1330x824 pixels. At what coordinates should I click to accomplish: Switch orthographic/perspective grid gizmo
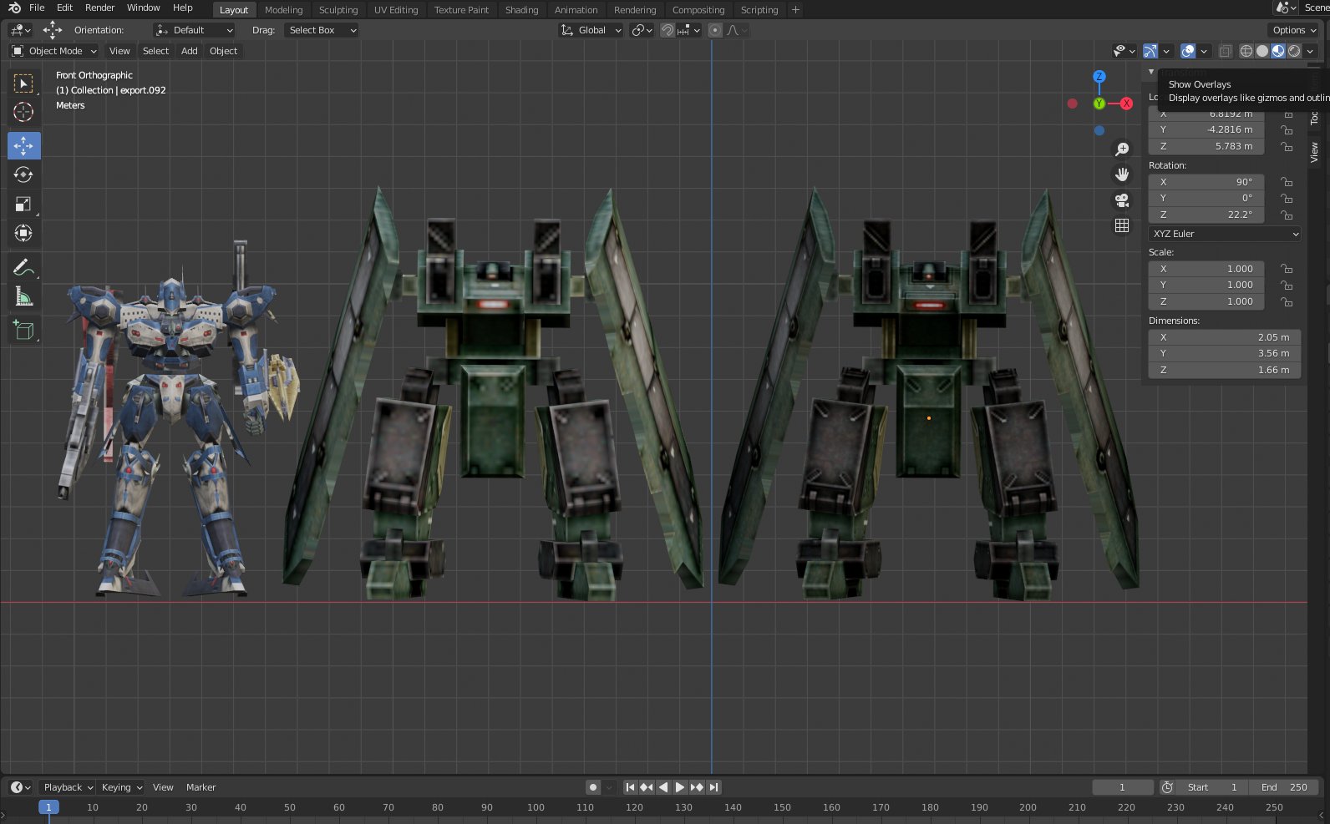(x=1122, y=225)
